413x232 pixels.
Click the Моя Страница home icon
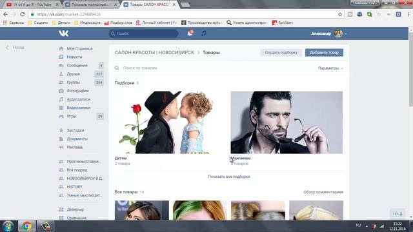point(61,49)
